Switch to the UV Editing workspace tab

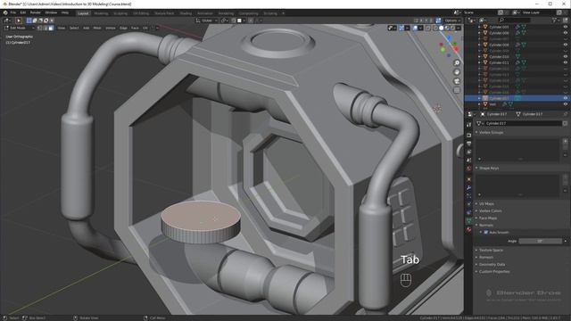pos(141,13)
